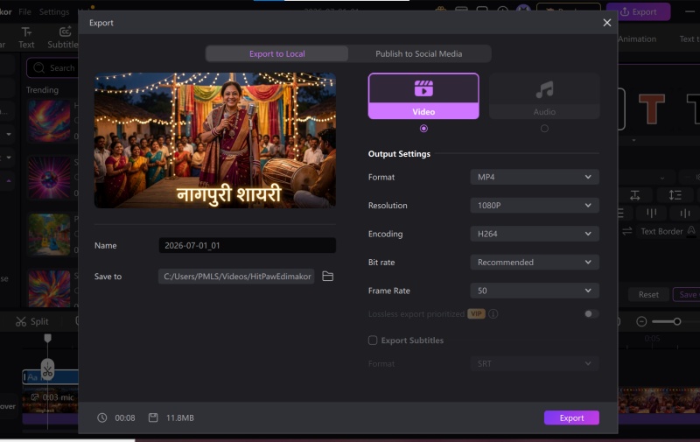This screenshot has height=442, width=700.
Task: Open the Subtitle tool in main toolbar
Action: point(63,38)
